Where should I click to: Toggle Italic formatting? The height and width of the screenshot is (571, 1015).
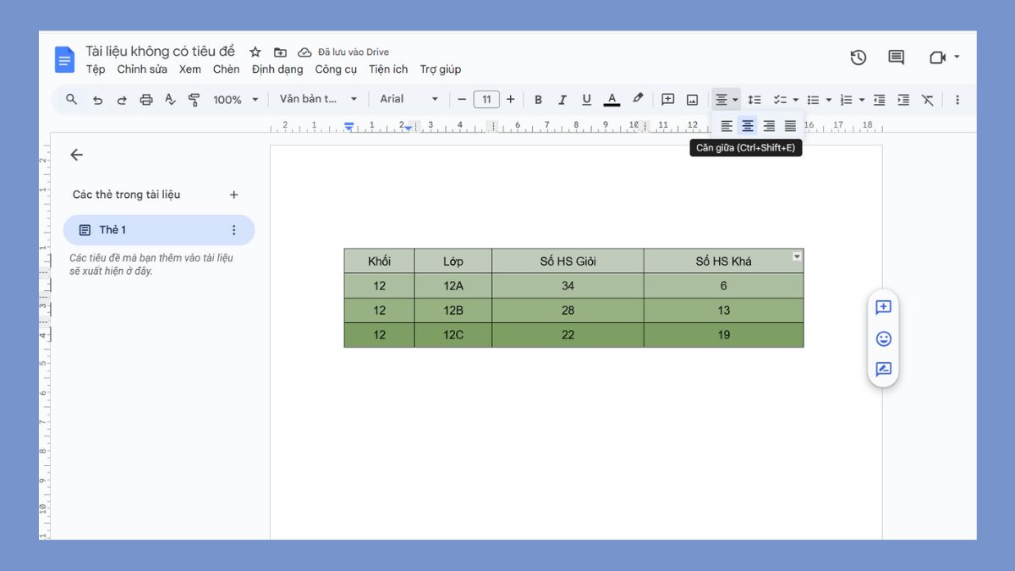point(562,100)
